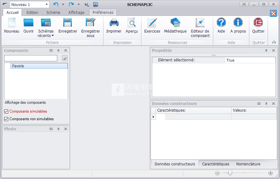The height and width of the screenshot is (179, 280).
Task: Open the Médiatheque
Action: (x=175, y=26)
